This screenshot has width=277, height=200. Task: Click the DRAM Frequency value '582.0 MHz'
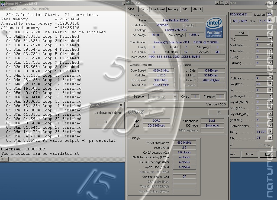184,143
